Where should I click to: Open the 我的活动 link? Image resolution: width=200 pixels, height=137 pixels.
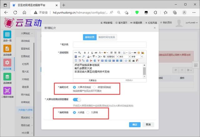(166, 23)
